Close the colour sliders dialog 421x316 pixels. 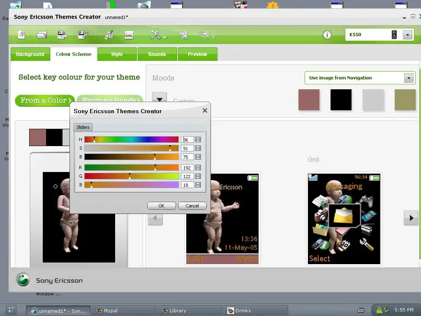point(205,110)
